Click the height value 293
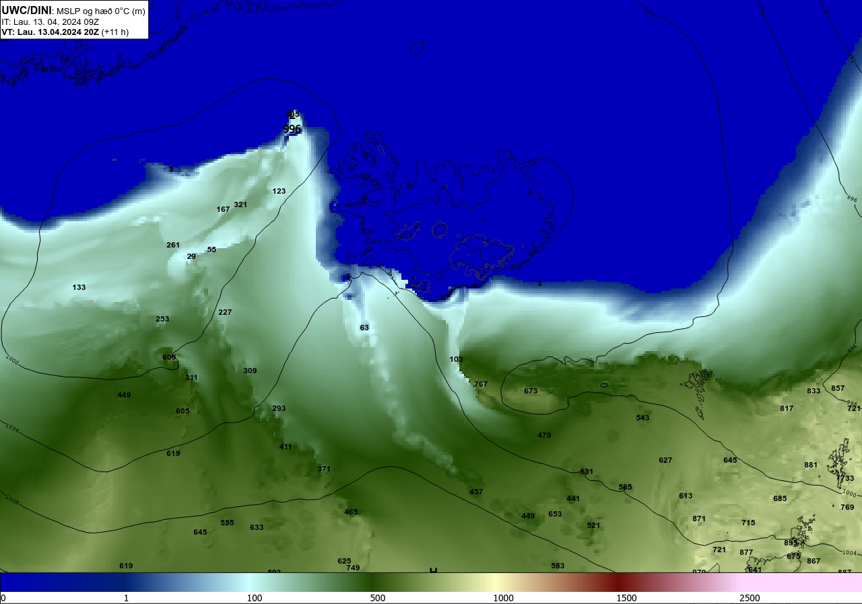Viewport: 862px width, 604px height. [x=279, y=408]
